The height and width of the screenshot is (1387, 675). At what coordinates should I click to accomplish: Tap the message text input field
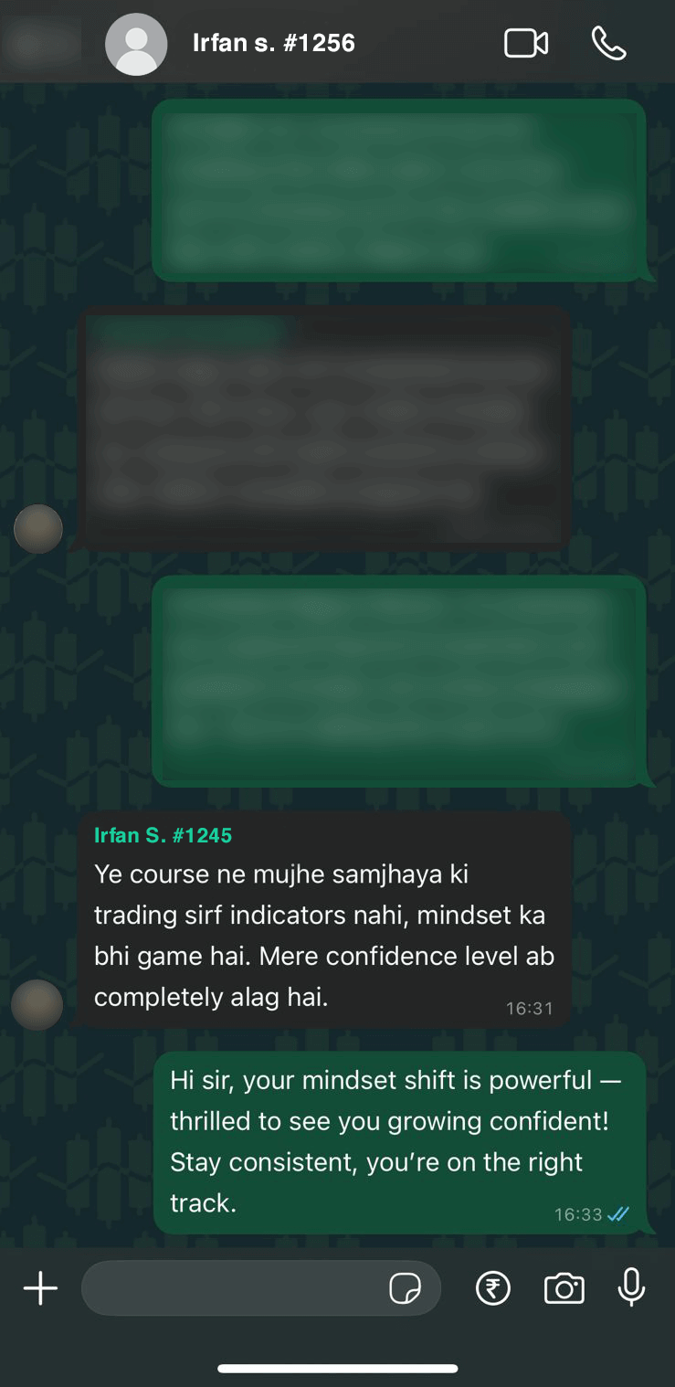click(261, 1288)
